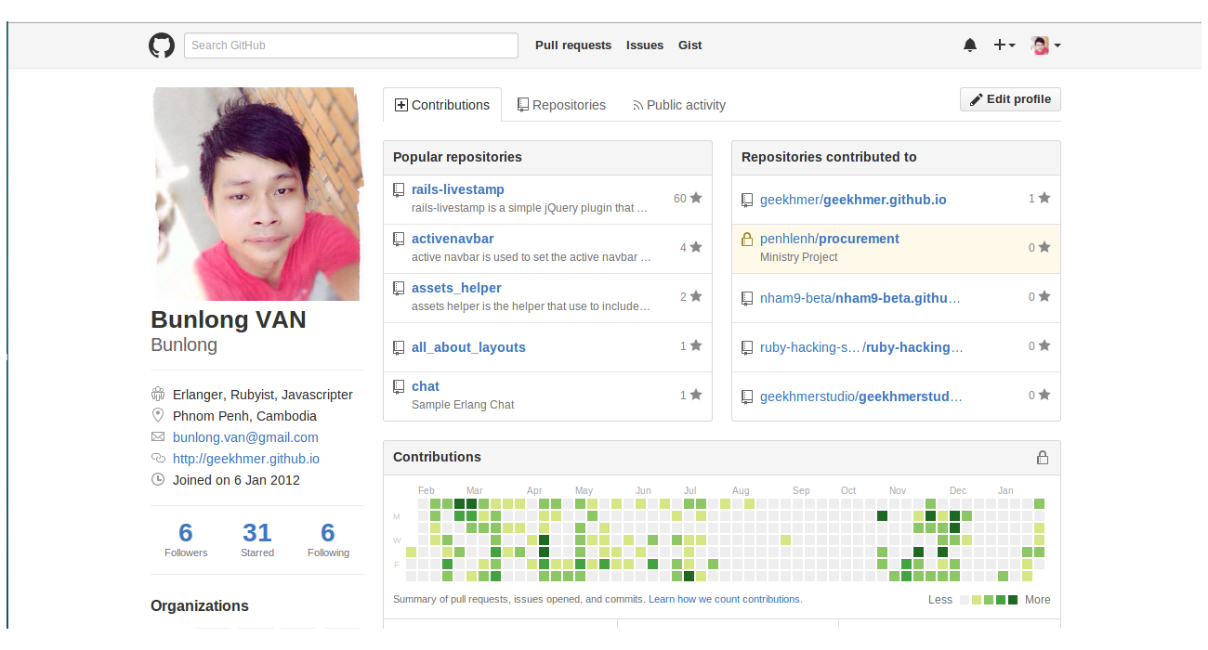Click the star icon in geekhmer.github.io row
The width and height of the screenshot is (1208, 650).
click(x=1044, y=198)
